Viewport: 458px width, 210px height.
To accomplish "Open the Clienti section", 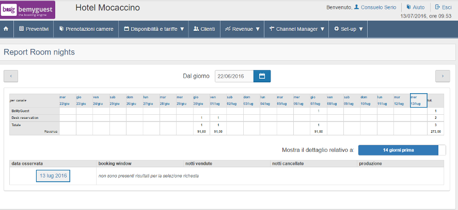I will [x=204, y=29].
